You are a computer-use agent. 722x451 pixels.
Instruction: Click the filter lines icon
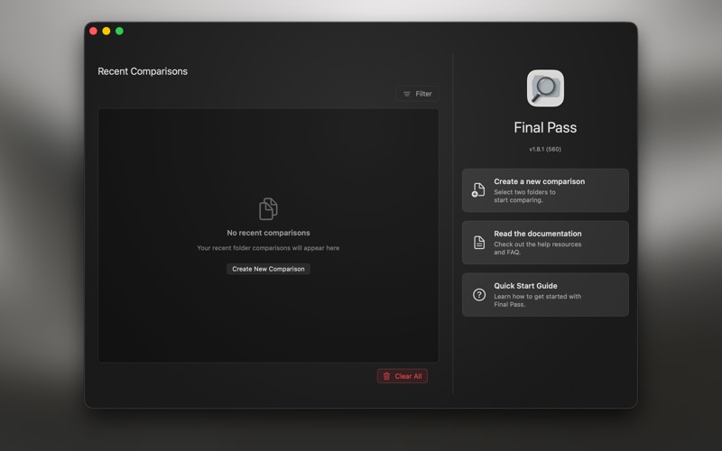(x=407, y=94)
